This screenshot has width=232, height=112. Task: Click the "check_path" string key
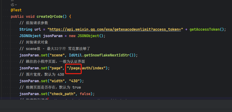pos(62,94)
